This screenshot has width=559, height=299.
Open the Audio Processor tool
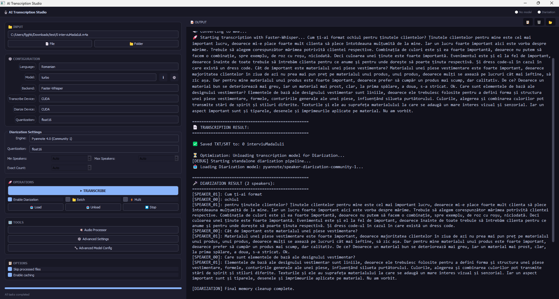click(x=93, y=230)
